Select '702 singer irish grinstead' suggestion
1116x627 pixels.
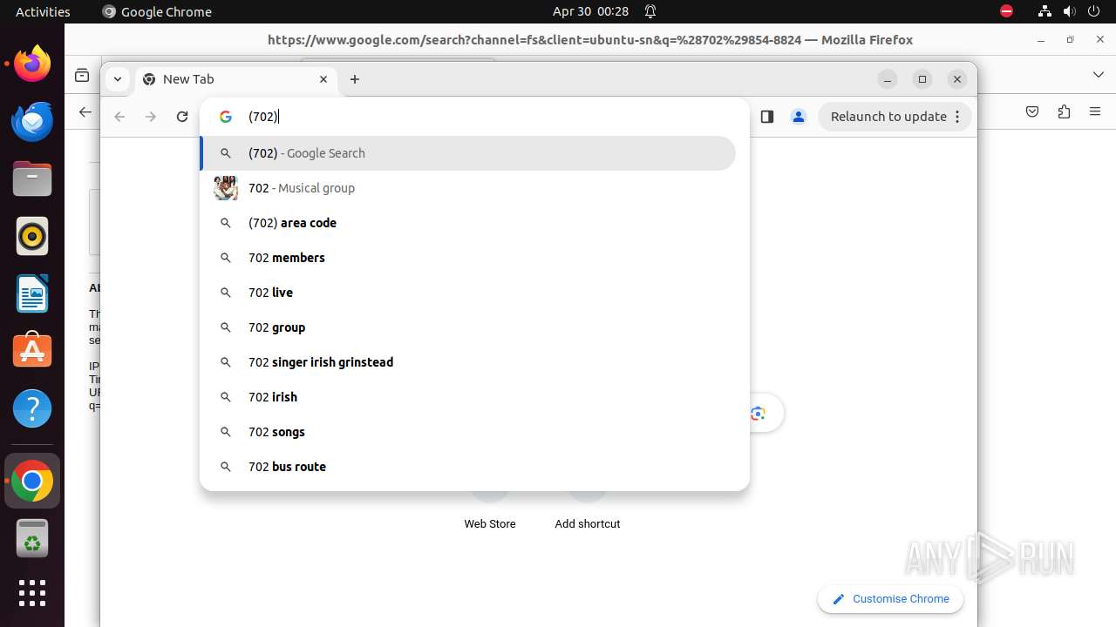pos(468,362)
